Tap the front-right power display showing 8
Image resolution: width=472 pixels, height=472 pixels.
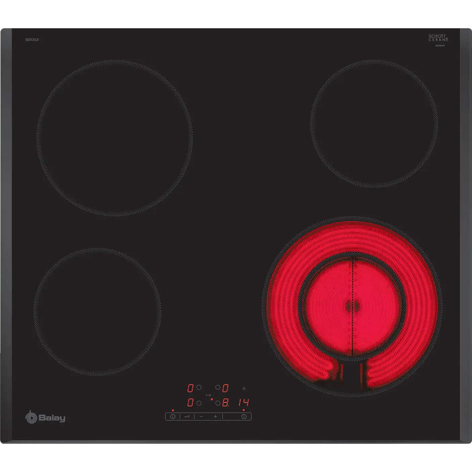click(225, 402)
